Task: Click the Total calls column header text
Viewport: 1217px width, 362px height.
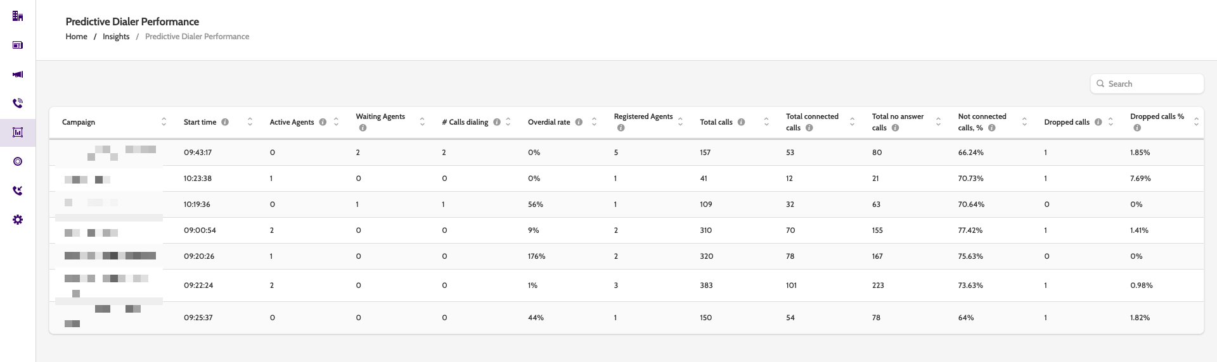Action: point(716,122)
